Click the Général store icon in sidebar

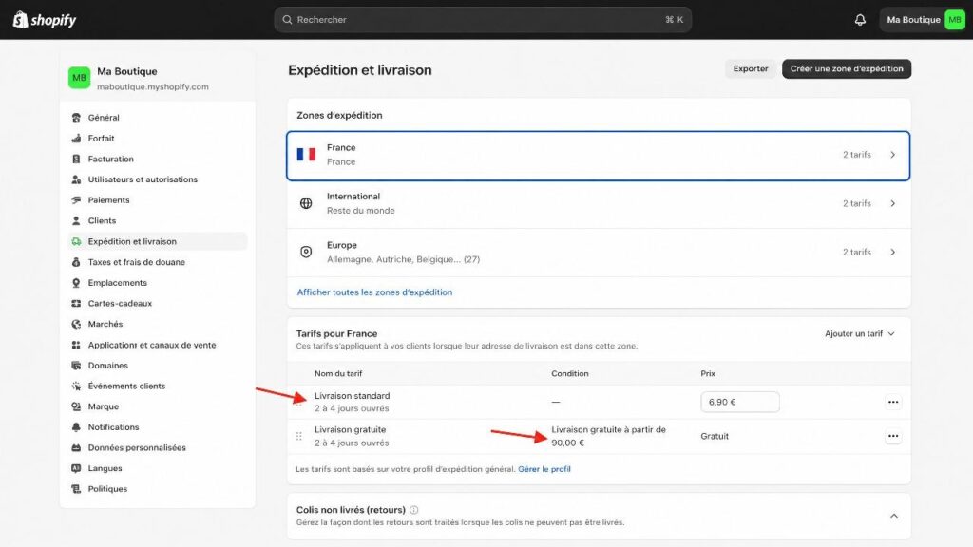coord(76,117)
